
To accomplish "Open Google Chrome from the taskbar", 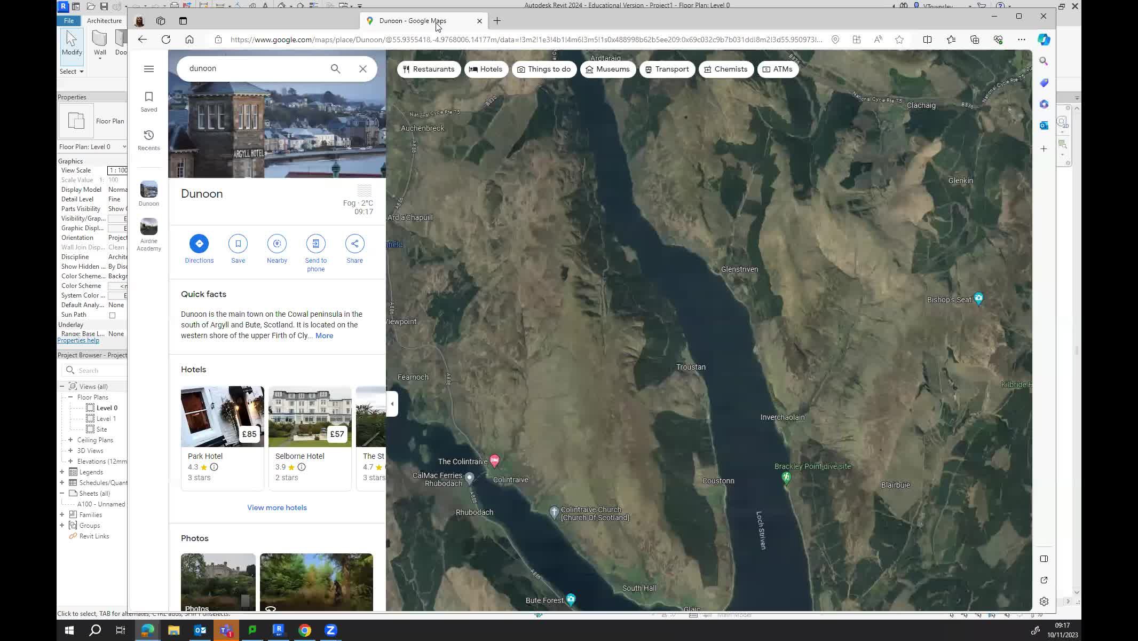I will tap(304, 630).
